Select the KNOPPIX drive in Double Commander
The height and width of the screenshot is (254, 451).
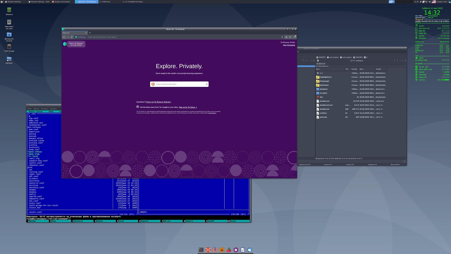321,57
